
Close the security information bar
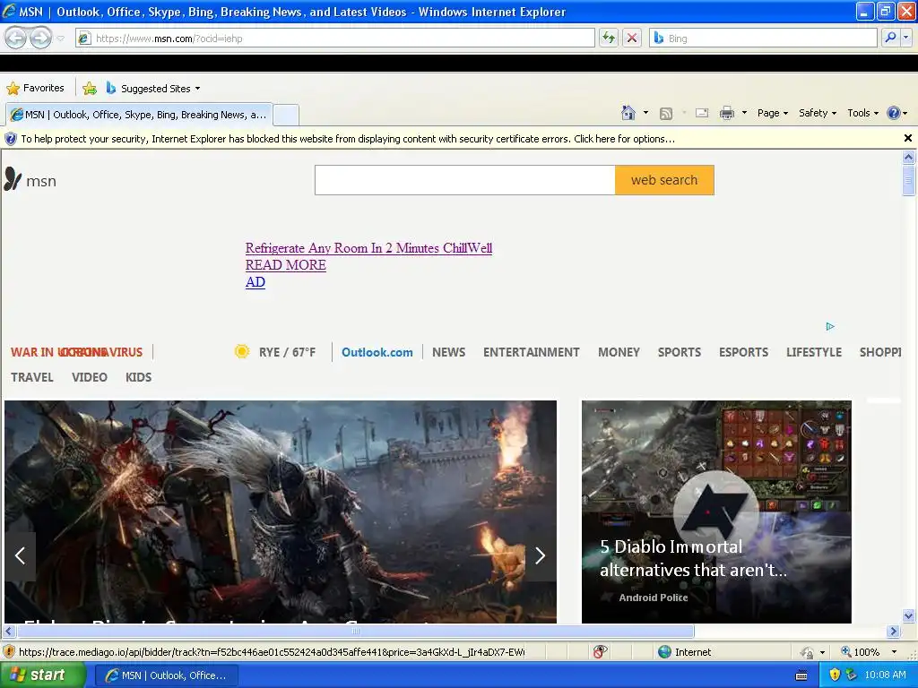tap(908, 138)
